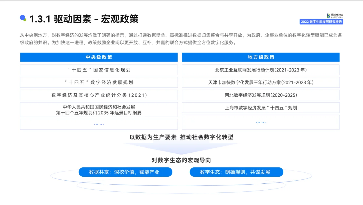363x205 pixels.
Task: Select the 河北数字经济发展规划(2020-2025) row
Action: 260,95
